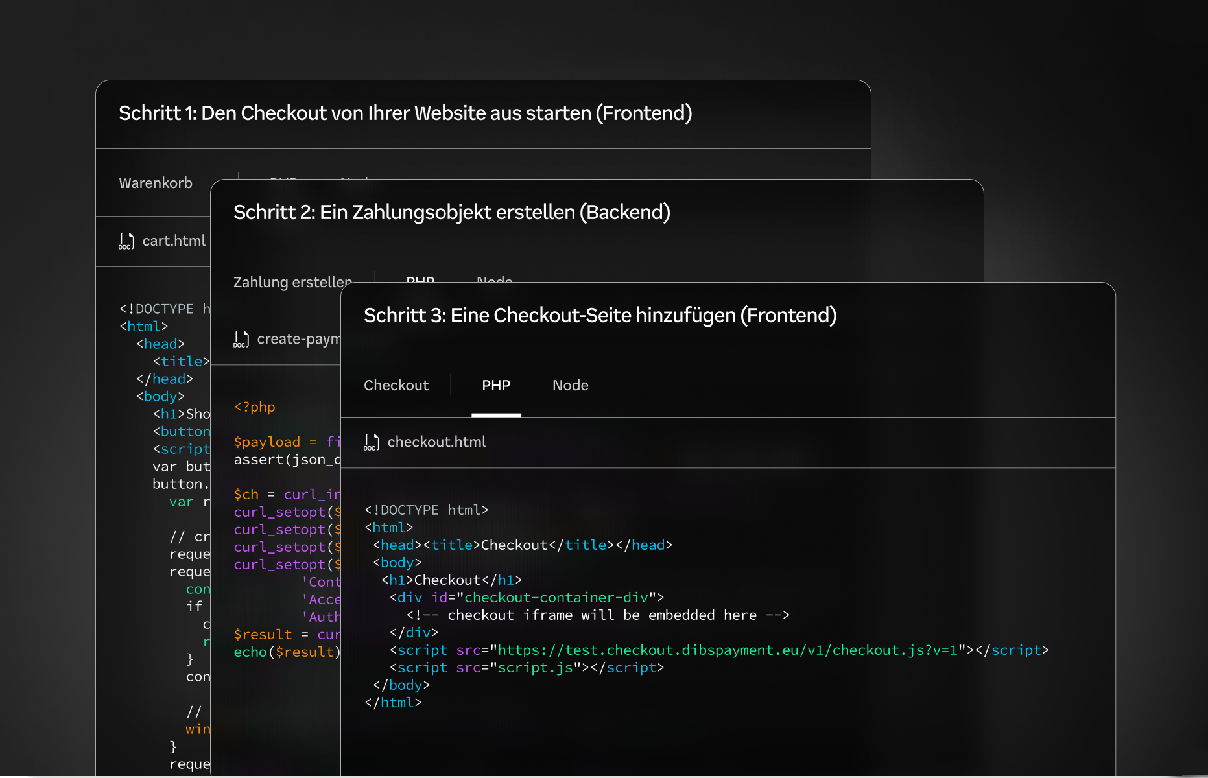Click the Schritt 1 Checkout starten heading
This screenshot has height=778, width=1208.
pyautogui.click(x=405, y=113)
